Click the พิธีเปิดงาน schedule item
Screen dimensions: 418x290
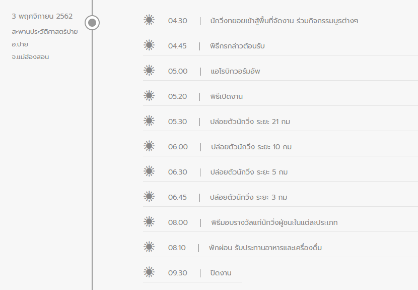pyautogui.click(x=226, y=96)
